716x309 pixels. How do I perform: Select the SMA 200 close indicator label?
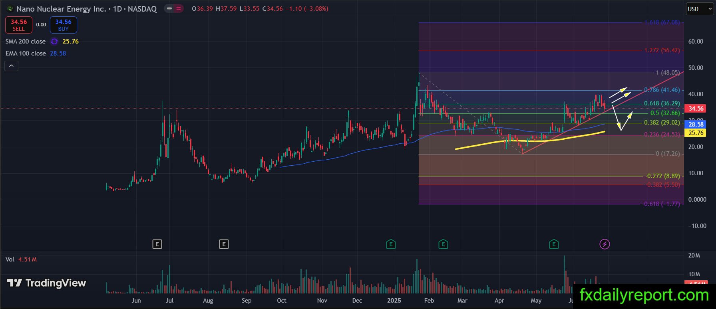[x=26, y=42]
